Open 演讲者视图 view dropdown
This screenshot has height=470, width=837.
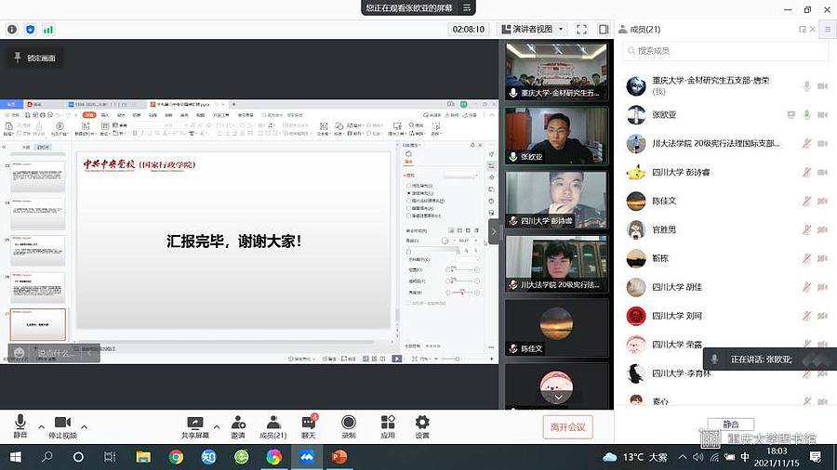pos(533,30)
